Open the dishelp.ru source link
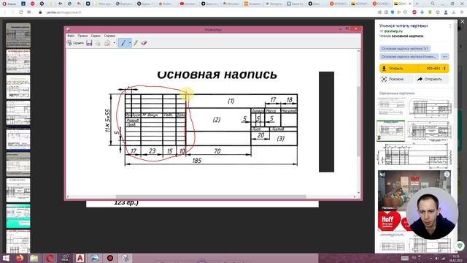This screenshot has width=467, height=263. 393,31
